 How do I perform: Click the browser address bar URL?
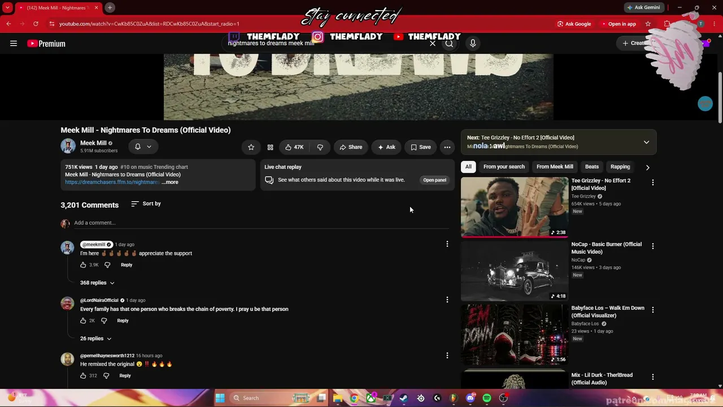point(149,24)
